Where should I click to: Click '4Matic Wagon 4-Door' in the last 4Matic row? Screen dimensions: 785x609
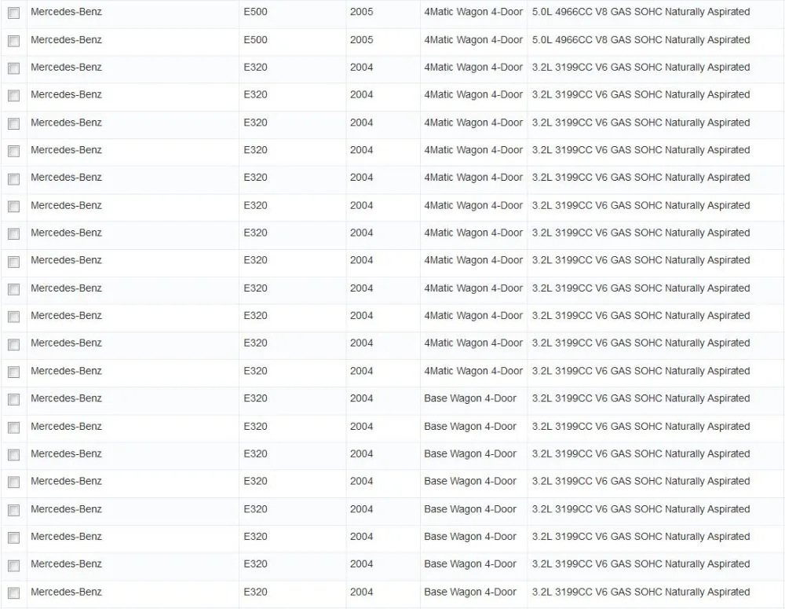tap(473, 371)
